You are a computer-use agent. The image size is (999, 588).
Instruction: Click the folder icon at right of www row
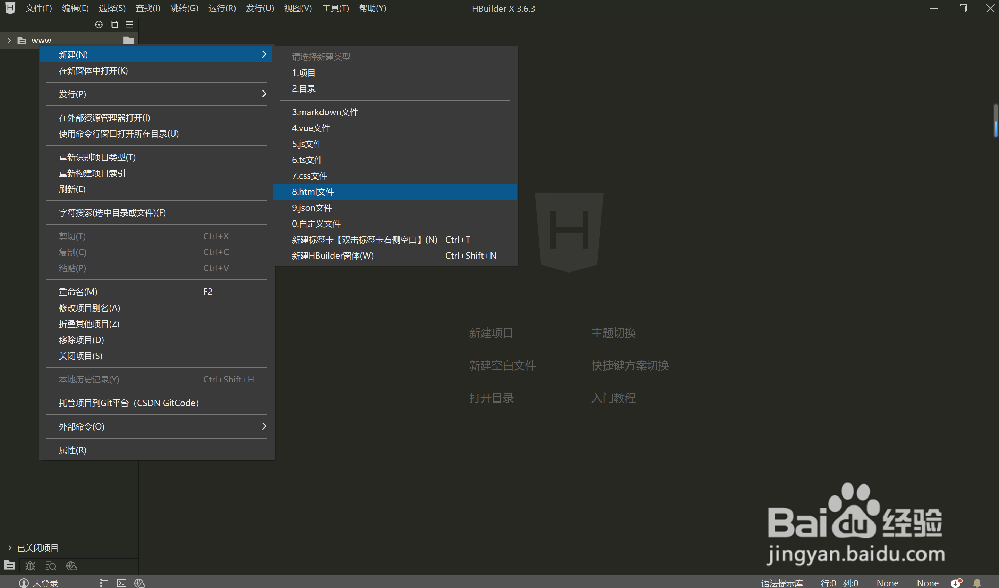click(x=128, y=41)
